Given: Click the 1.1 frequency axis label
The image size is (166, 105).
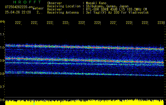Looking at the screenshot, I should 2,34.
